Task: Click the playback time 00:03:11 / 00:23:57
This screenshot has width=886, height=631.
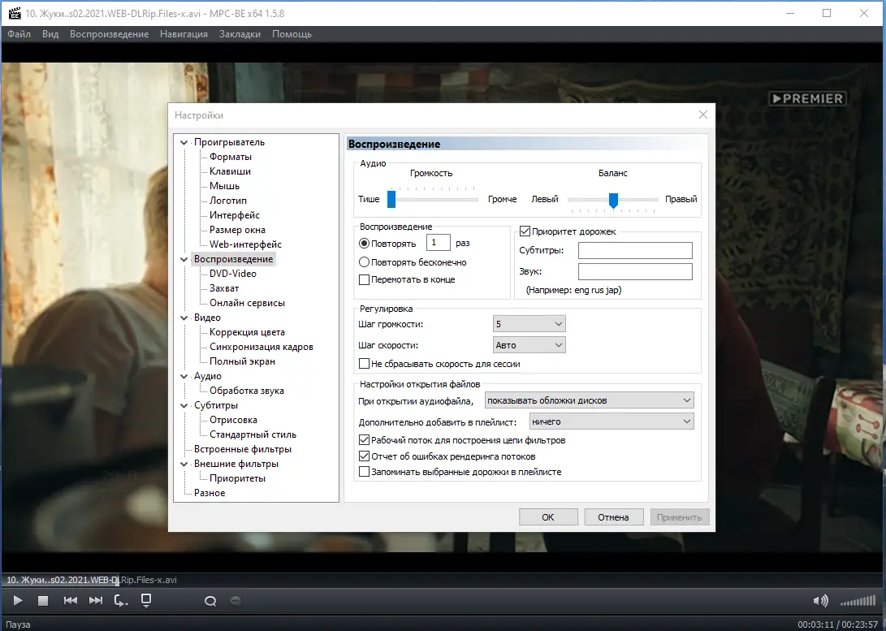Action: [x=837, y=625]
